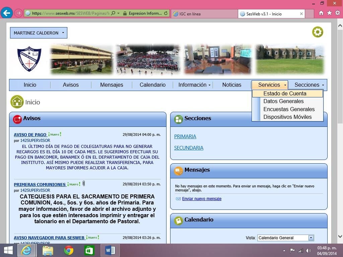Open Google Chrome from the taskbar
This screenshot has height=257, width=343.
coord(69,250)
